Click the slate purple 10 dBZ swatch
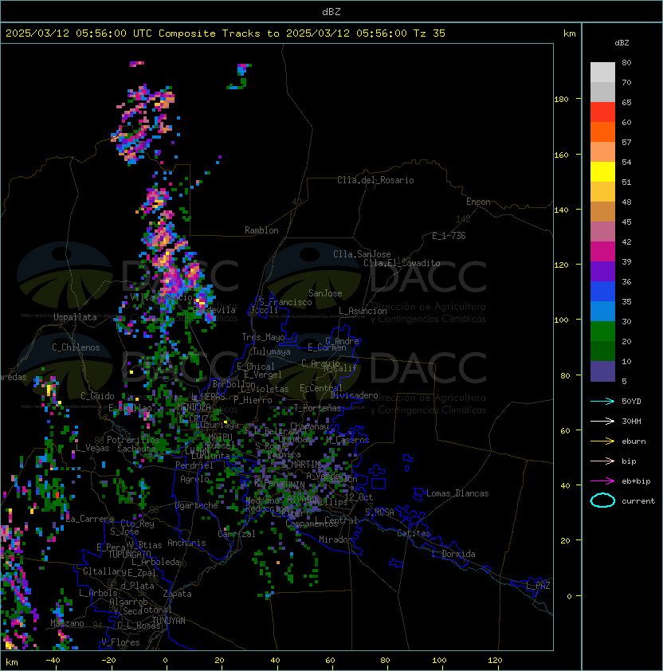 [602, 371]
